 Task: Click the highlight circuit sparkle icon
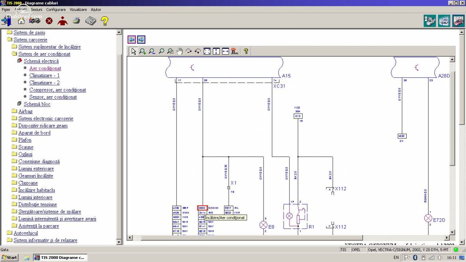234,51
